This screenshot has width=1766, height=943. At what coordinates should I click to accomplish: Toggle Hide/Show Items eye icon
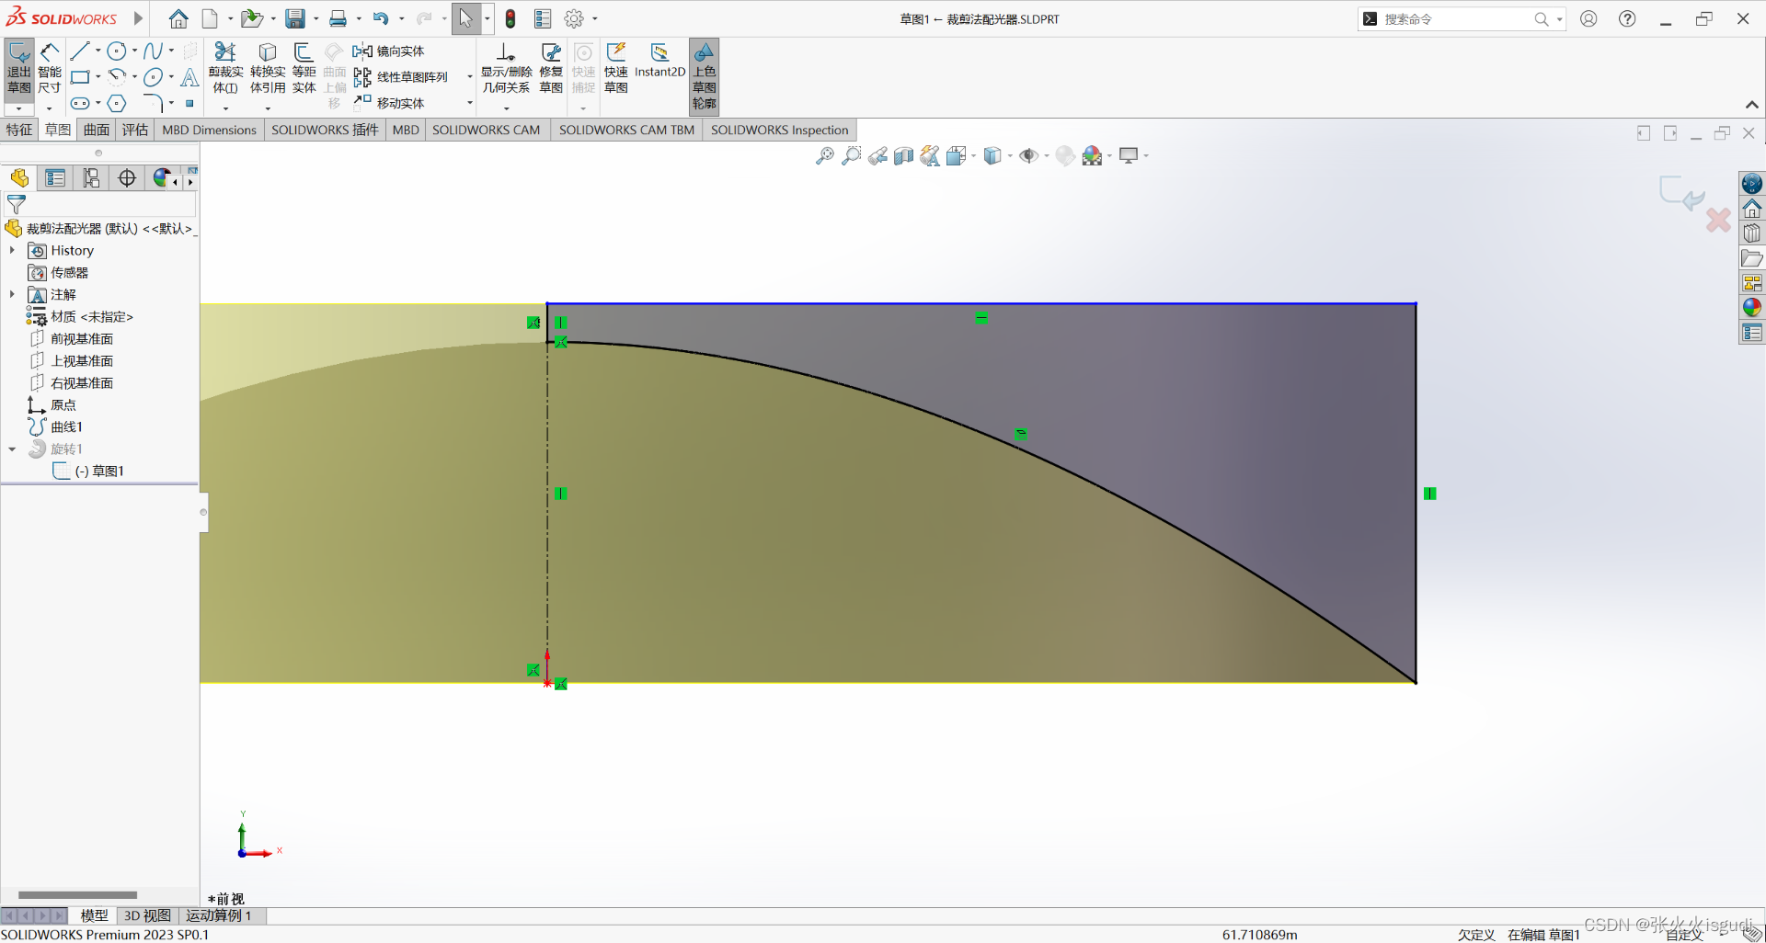1028,155
